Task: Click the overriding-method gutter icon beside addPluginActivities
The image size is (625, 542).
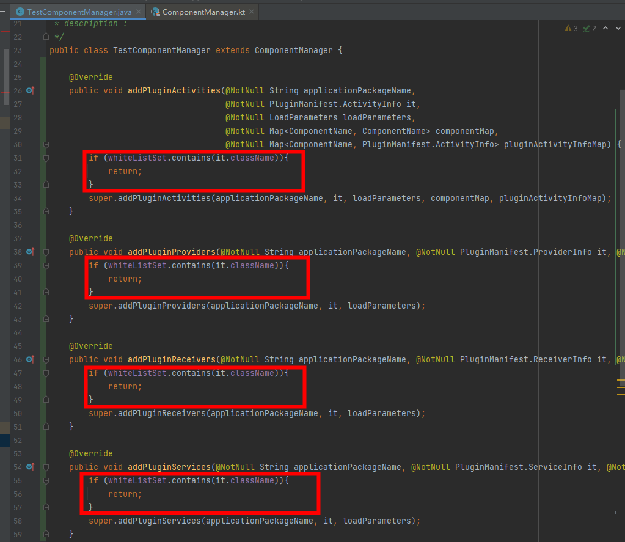Action: [x=28, y=90]
